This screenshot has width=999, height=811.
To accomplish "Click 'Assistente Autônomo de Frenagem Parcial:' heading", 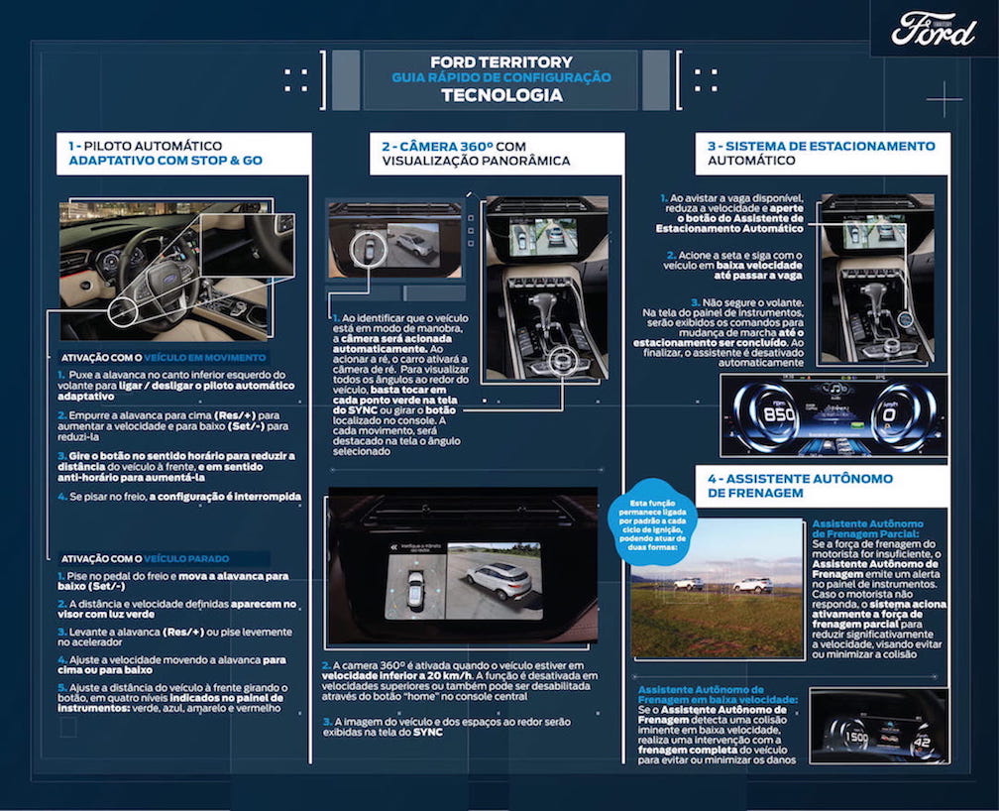I will click(x=867, y=528).
